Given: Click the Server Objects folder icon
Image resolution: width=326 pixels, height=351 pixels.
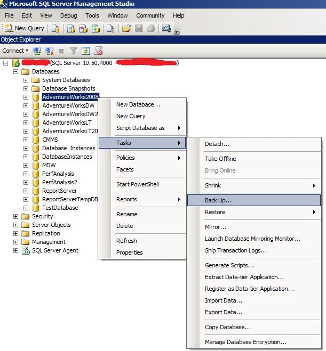Looking at the screenshot, I should pos(25,225).
